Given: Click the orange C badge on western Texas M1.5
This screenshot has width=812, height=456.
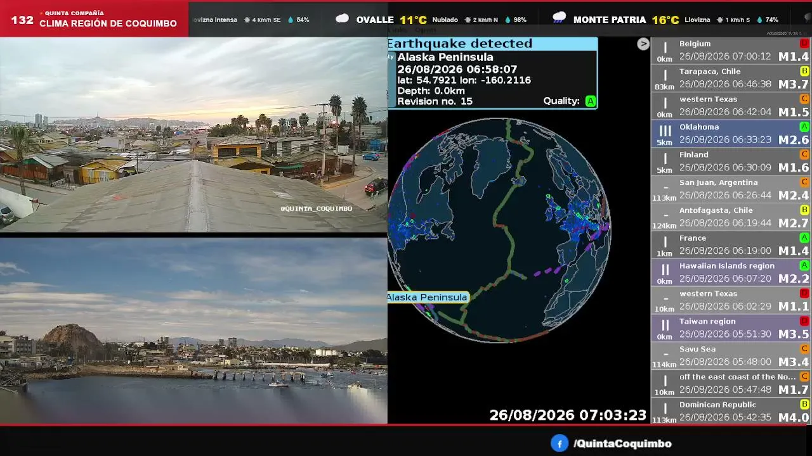Looking at the screenshot, I should pos(804,99).
